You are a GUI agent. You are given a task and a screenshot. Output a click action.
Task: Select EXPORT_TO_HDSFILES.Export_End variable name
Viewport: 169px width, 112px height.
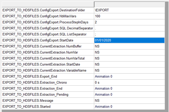30,77
